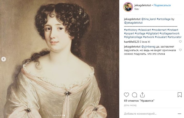Open hartlife0123 commenter profile
Image resolution: width=184 pixels, height=118 pixels.
[132, 42]
